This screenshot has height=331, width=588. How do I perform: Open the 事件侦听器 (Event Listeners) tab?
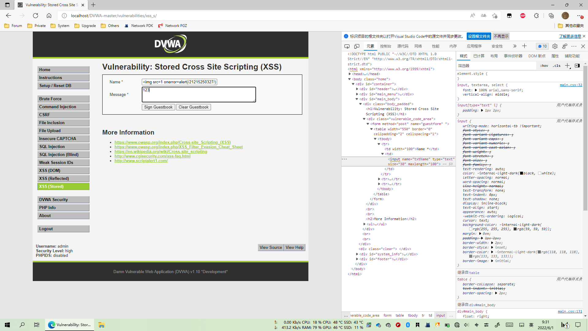click(513, 56)
